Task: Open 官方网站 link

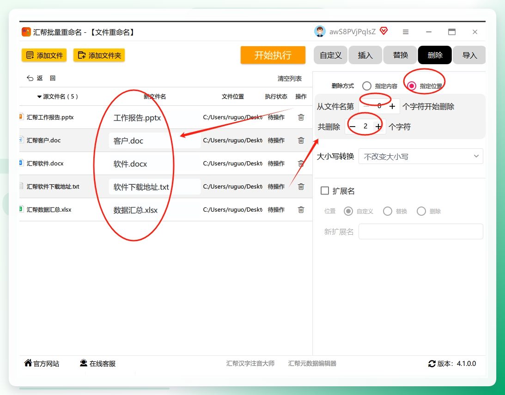Action: [x=42, y=364]
